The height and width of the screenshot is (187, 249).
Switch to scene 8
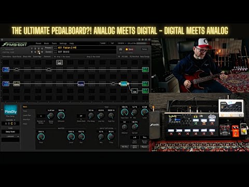[42, 52]
